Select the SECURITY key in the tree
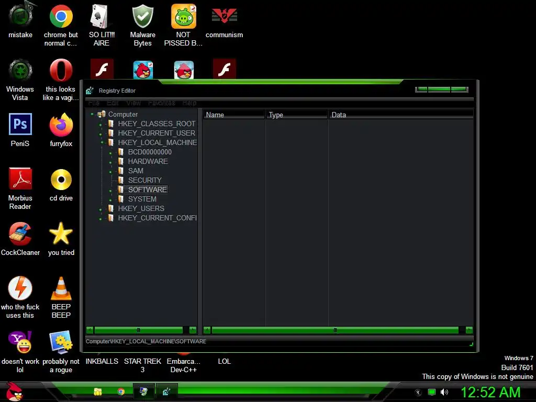The height and width of the screenshot is (402, 536). (x=144, y=180)
